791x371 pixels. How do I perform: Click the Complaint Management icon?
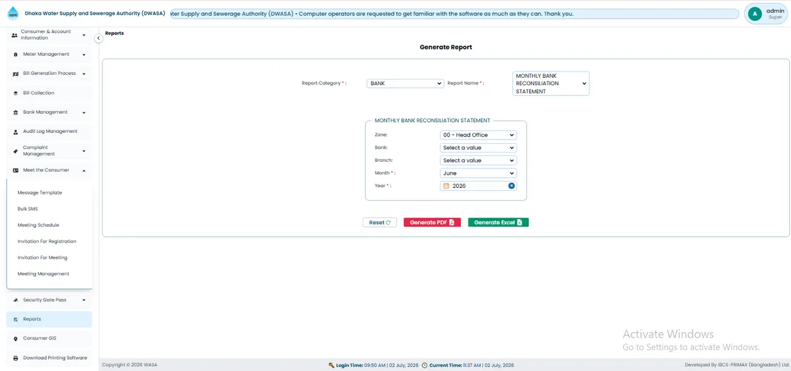tap(15, 151)
